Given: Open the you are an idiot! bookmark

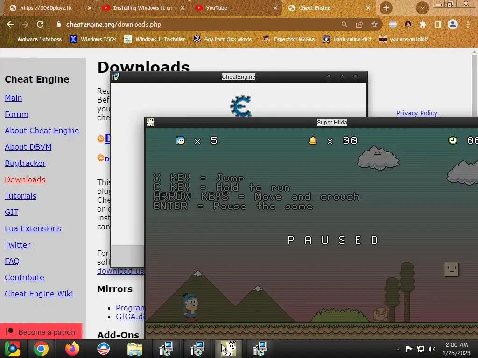Looking at the screenshot, I should 404,39.
